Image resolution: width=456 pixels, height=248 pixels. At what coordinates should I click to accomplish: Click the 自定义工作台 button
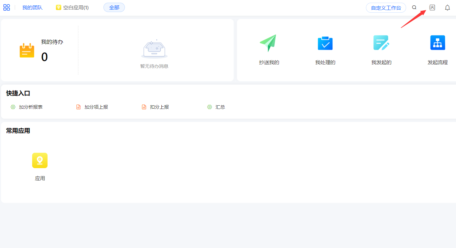[386, 8]
